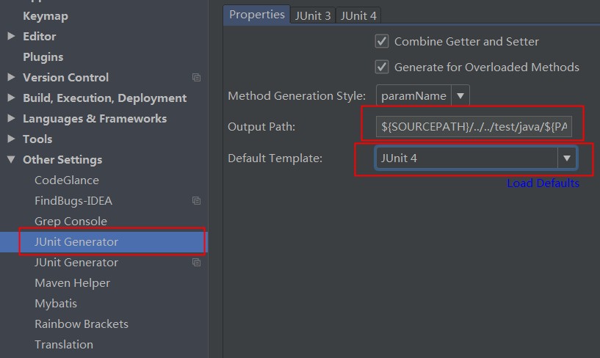Image resolution: width=600 pixels, height=358 pixels.
Task: Click project-level icon beside FindBugs-IDEA
Action: pyautogui.click(x=196, y=200)
